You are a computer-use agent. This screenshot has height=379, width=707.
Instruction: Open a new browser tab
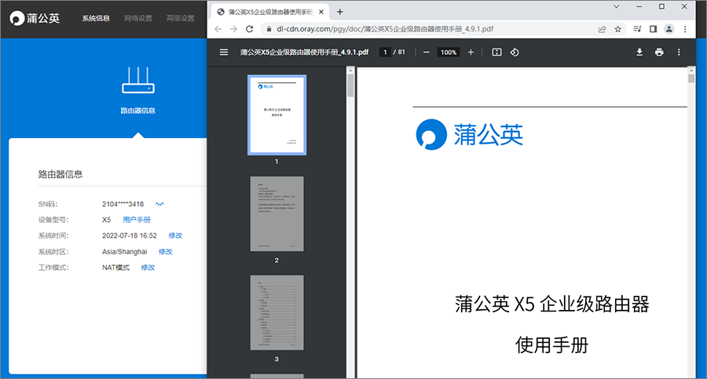(340, 13)
